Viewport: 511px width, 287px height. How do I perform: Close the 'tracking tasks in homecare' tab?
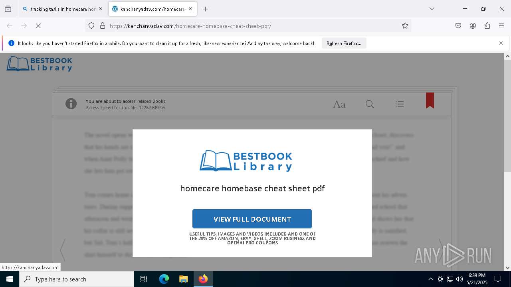pyautogui.click(x=101, y=9)
